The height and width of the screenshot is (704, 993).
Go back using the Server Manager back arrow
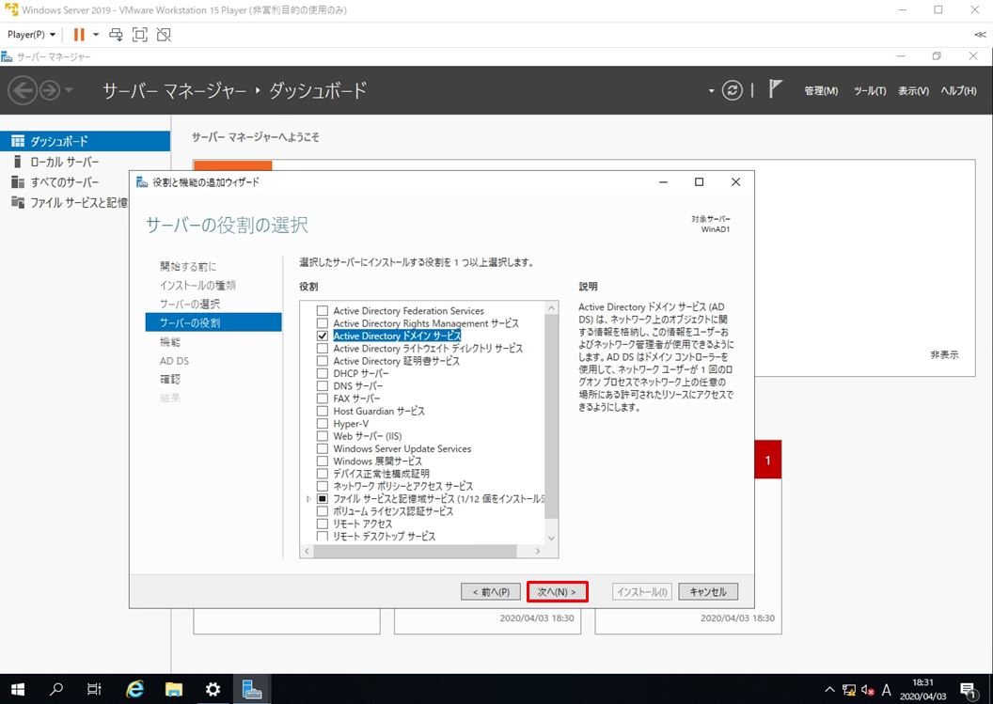[23, 90]
